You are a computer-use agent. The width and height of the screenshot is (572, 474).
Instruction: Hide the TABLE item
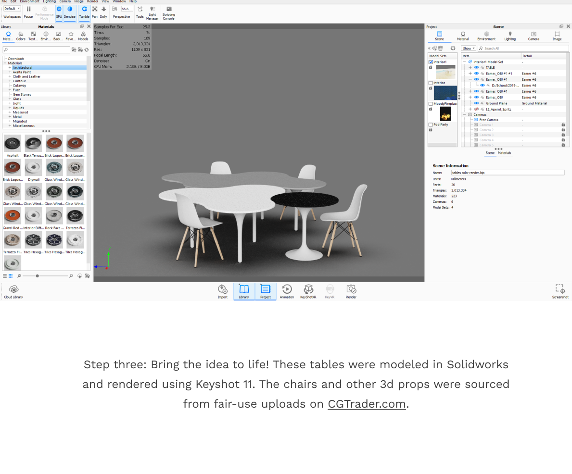click(x=476, y=67)
